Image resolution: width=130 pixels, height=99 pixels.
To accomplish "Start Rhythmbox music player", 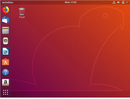I will [x=6, y=41].
